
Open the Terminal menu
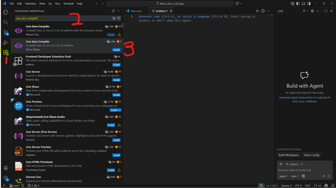(x=69, y=3)
